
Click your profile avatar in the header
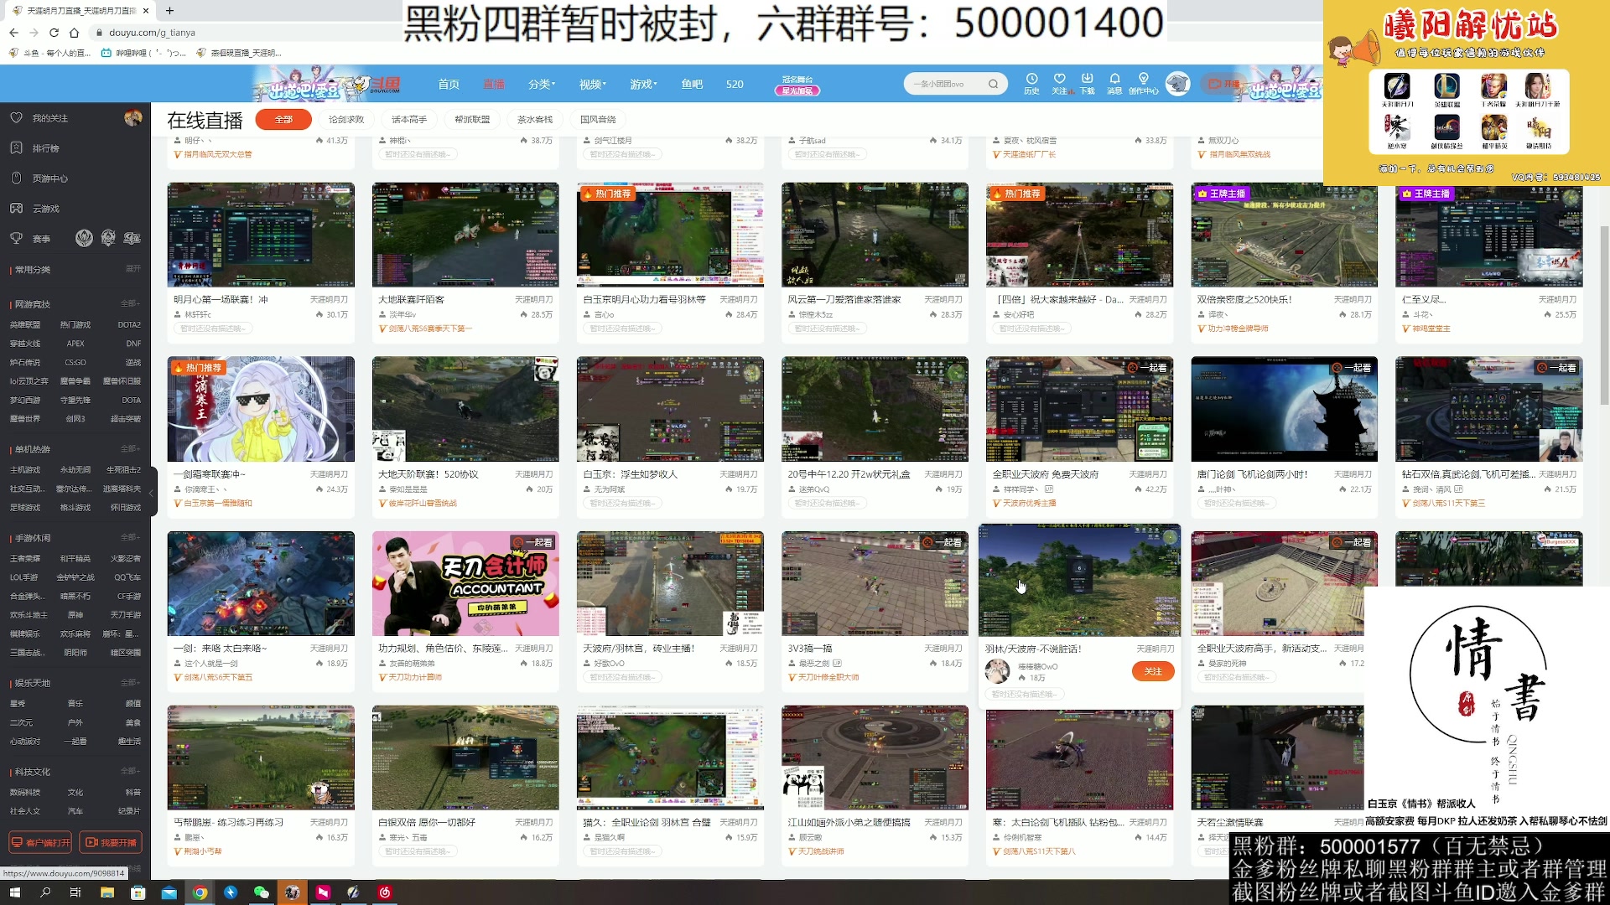click(1179, 84)
